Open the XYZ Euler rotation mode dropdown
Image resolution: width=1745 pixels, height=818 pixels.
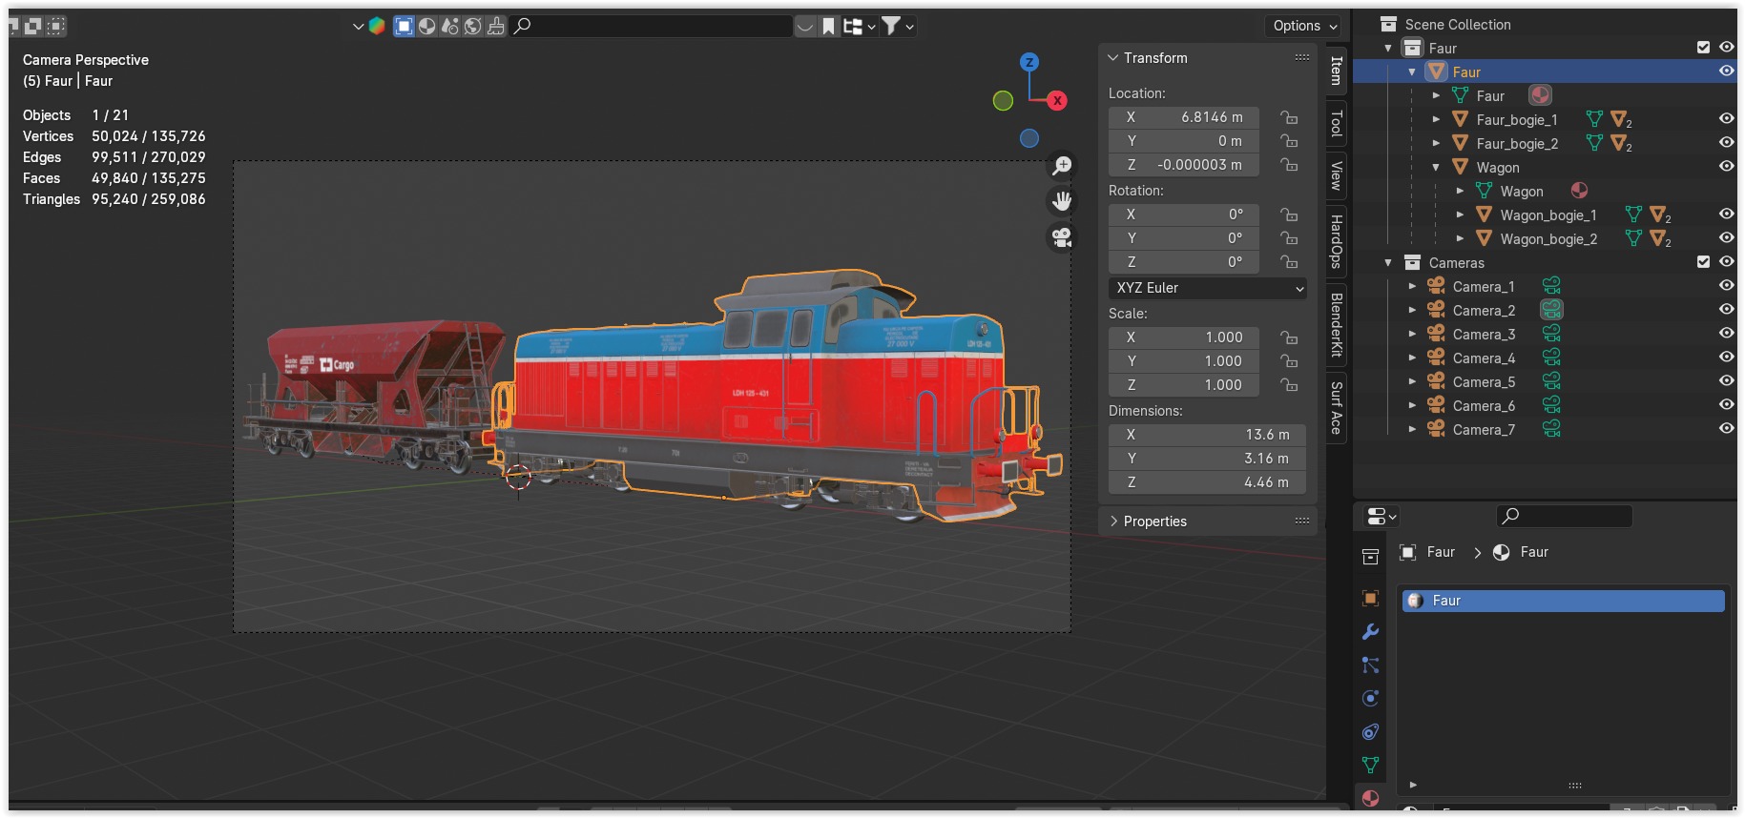(1208, 288)
